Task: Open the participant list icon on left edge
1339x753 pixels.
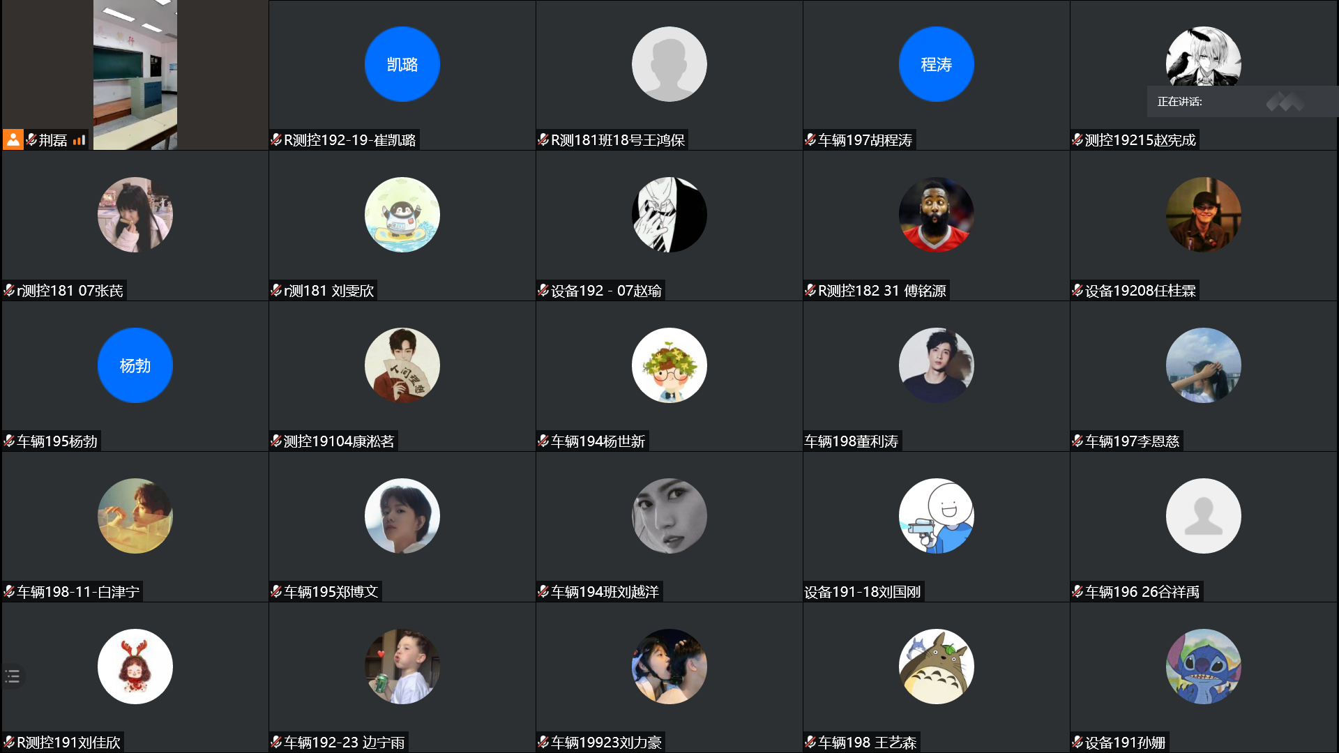Action: point(13,676)
